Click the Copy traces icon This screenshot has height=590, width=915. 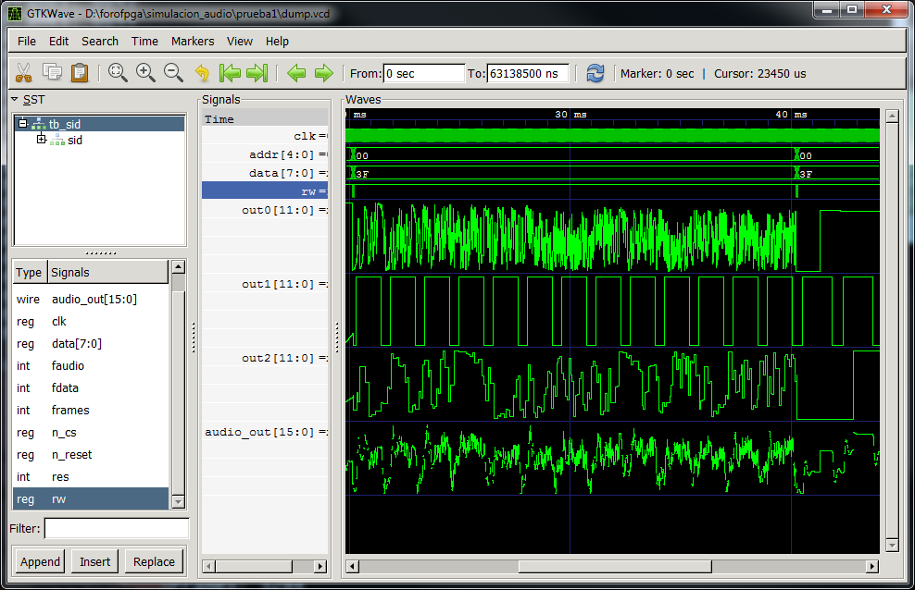52,73
